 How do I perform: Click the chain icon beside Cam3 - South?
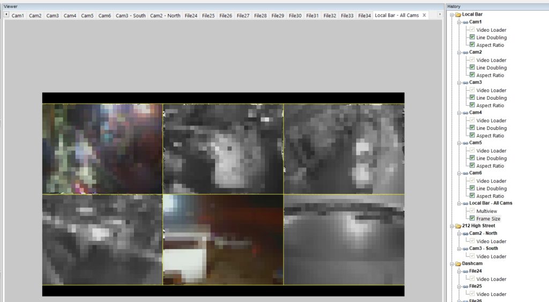click(x=465, y=249)
